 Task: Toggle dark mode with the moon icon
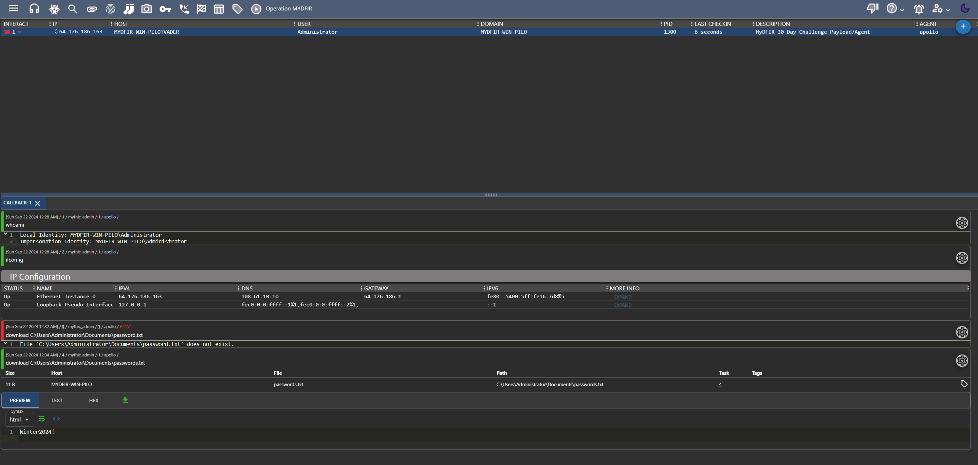966,9
